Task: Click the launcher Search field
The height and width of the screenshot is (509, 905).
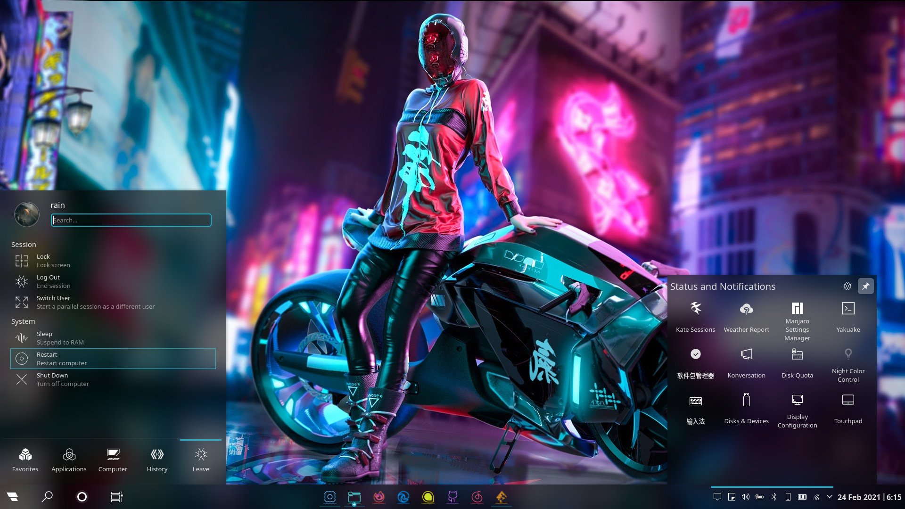Action: click(x=131, y=220)
